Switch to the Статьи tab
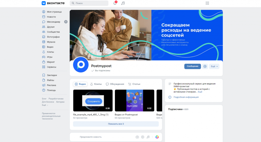This screenshot has height=142, width=261. (134, 84)
